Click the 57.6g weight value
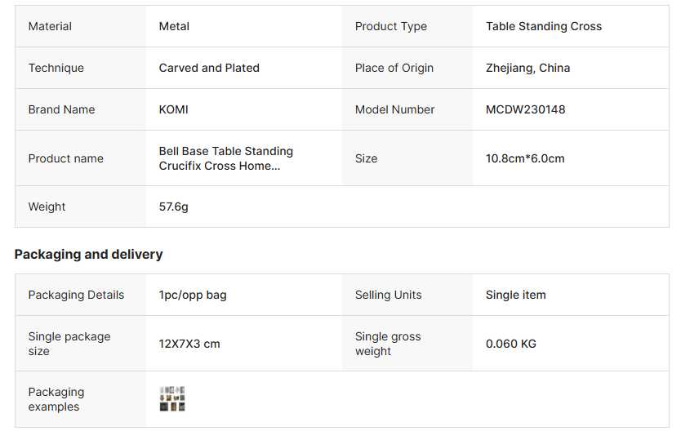The height and width of the screenshot is (440, 681). tap(173, 207)
